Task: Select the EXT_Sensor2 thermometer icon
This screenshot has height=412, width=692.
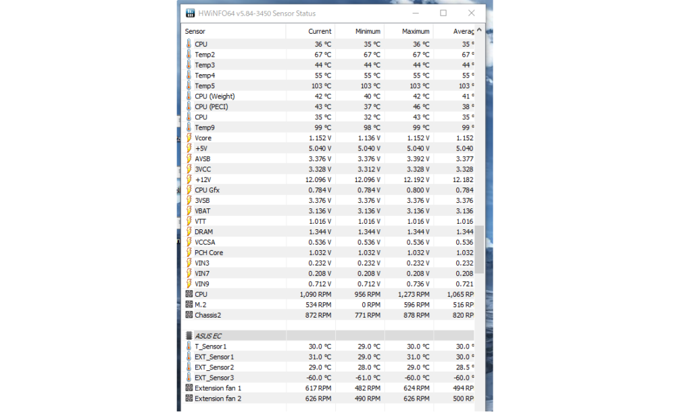Action: click(x=189, y=367)
